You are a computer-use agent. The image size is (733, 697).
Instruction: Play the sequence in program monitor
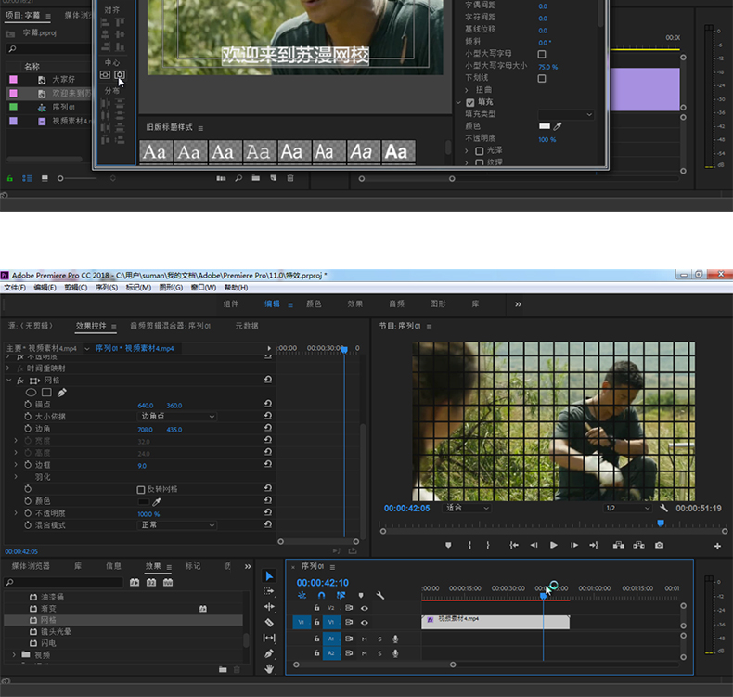pyautogui.click(x=554, y=545)
